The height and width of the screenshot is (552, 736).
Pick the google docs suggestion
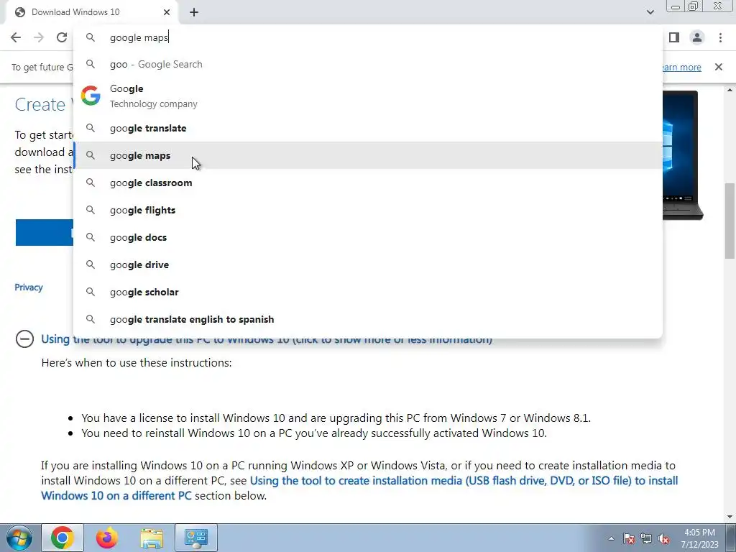click(368, 237)
